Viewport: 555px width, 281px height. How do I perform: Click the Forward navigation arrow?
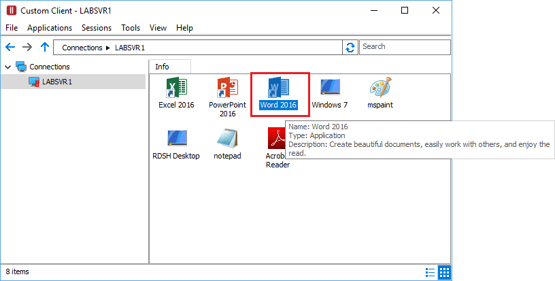[x=27, y=47]
